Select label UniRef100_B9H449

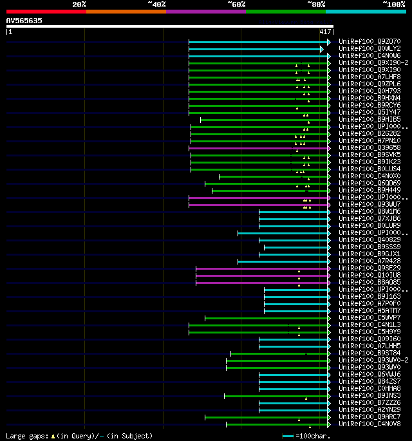tap(370, 190)
